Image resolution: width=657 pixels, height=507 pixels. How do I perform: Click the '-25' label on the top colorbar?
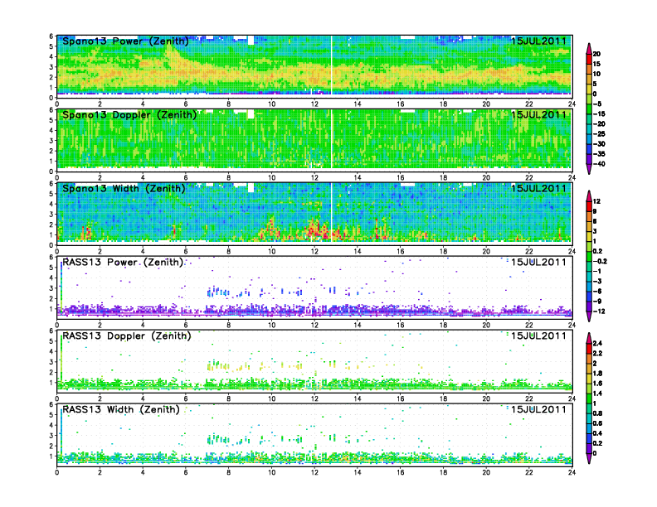point(599,134)
